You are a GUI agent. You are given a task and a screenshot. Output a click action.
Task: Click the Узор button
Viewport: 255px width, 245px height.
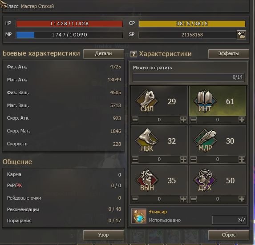tap(104, 235)
